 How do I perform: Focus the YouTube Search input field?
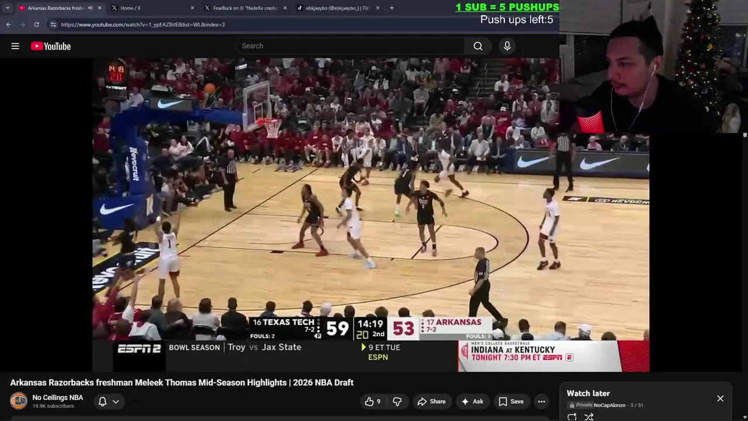[351, 46]
